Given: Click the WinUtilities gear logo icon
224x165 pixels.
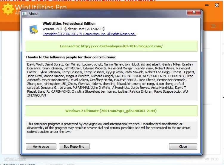Looking at the screenshot, I should tap(8, 9).
